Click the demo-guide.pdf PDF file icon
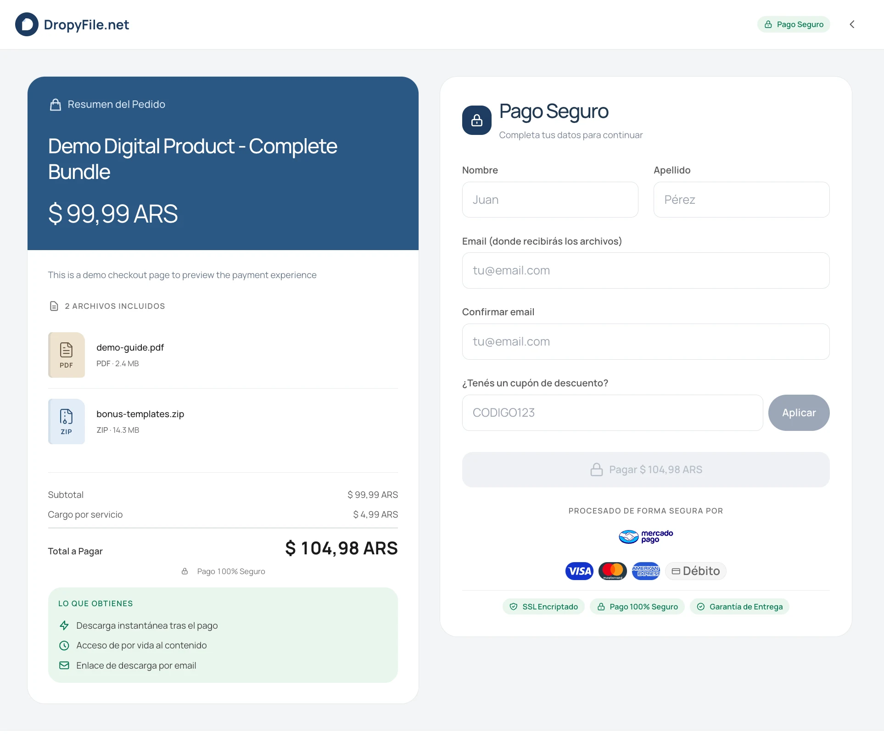This screenshot has height=737, width=884. [x=67, y=355]
